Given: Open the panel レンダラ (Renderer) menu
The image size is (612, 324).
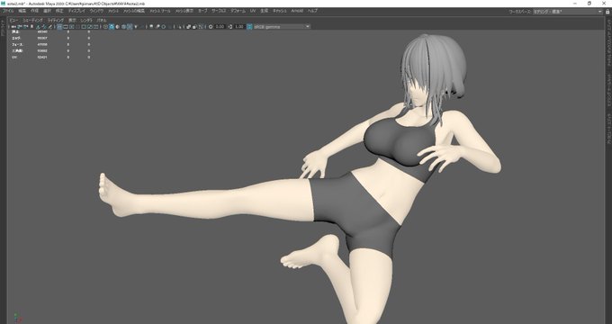Looking at the screenshot, I should (x=86, y=20).
